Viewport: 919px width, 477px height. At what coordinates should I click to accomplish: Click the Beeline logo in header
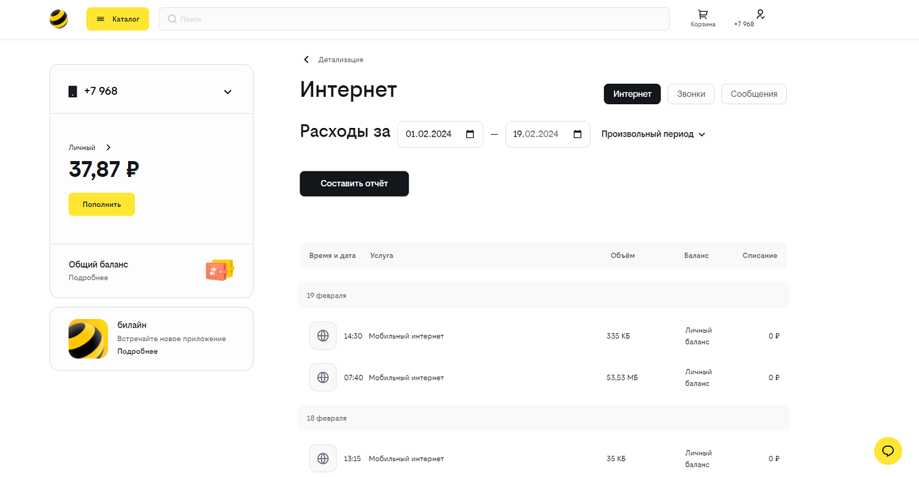(59, 19)
